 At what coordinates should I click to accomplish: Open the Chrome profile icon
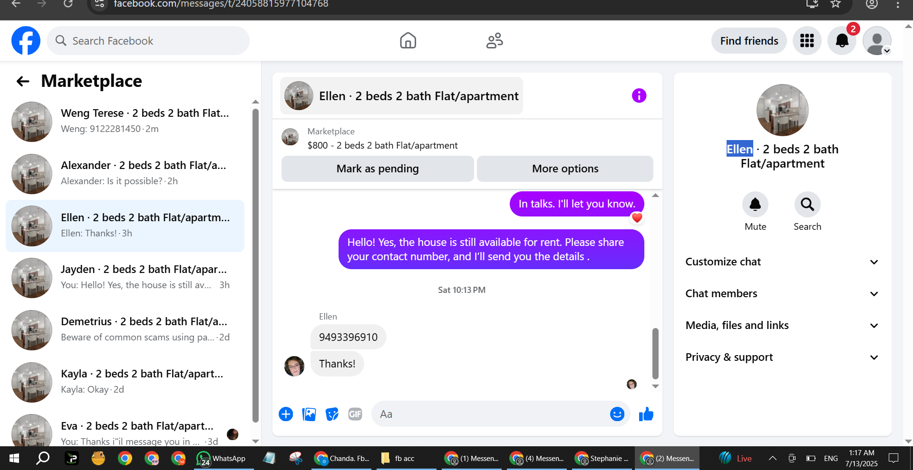click(872, 4)
